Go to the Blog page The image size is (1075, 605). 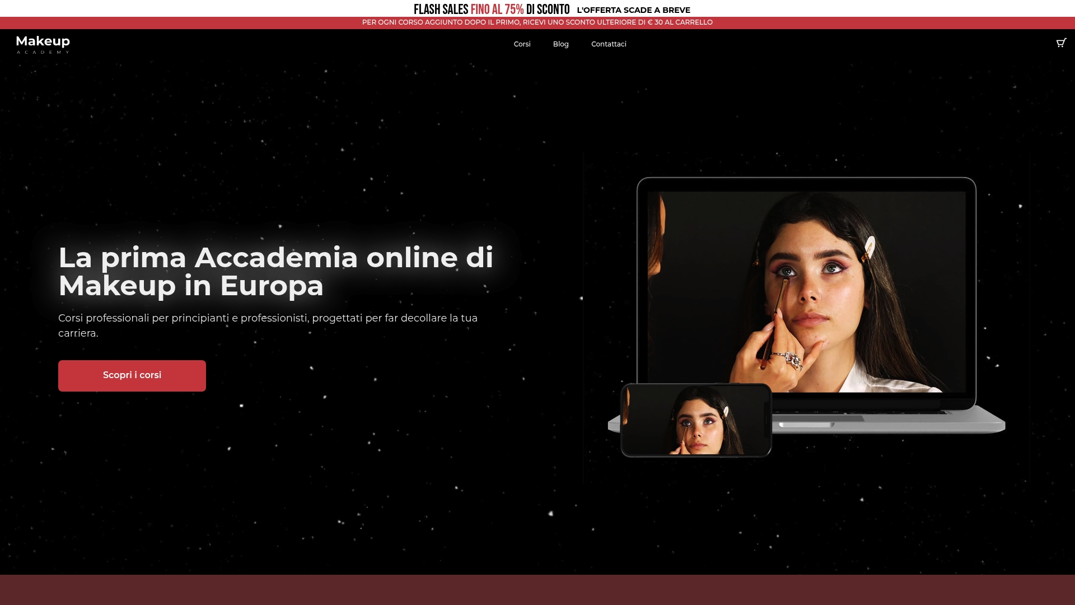click(x=560, y=44)
